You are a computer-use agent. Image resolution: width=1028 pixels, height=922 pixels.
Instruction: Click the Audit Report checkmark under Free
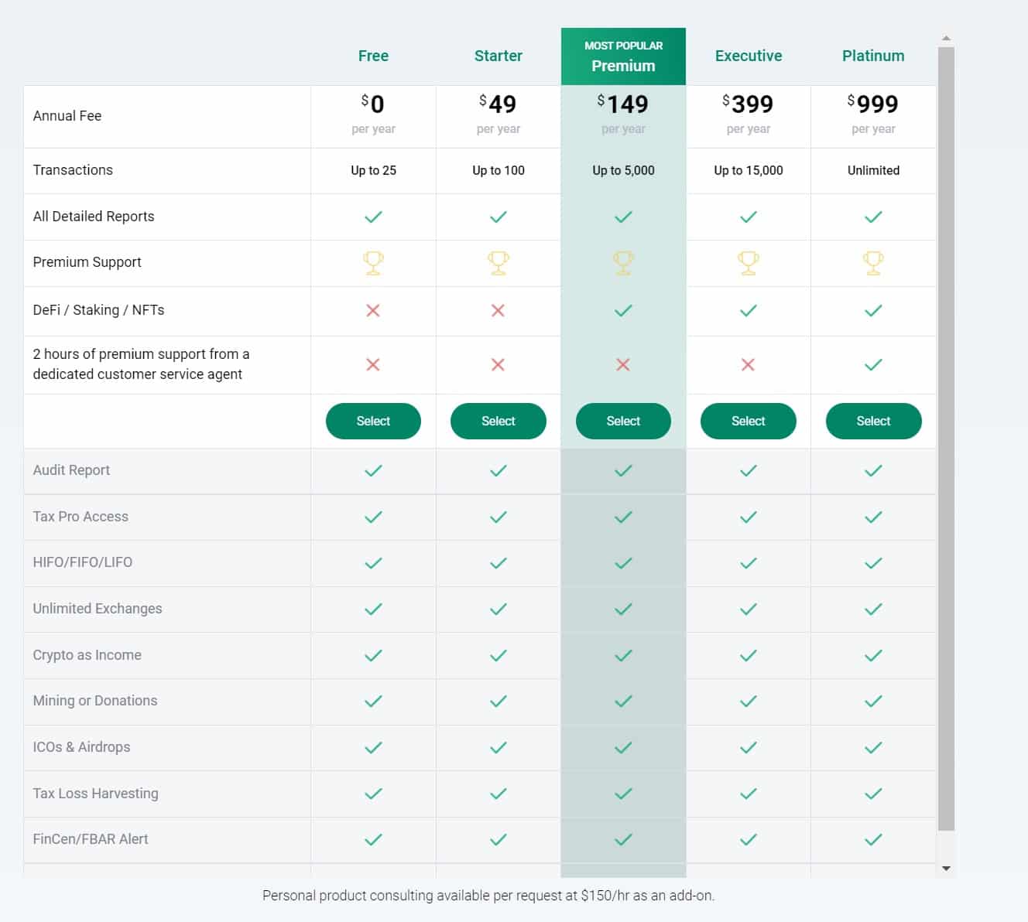pyautogui.click(x=373, y=470)
